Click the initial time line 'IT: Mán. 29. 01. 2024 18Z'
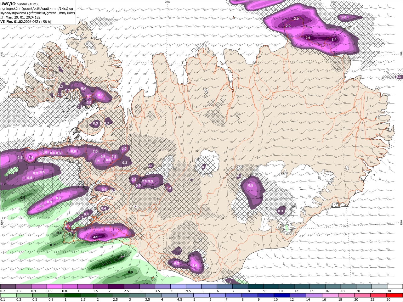Image resolution: width=403 pixels, height=302 pixels. tap(20, 17)
